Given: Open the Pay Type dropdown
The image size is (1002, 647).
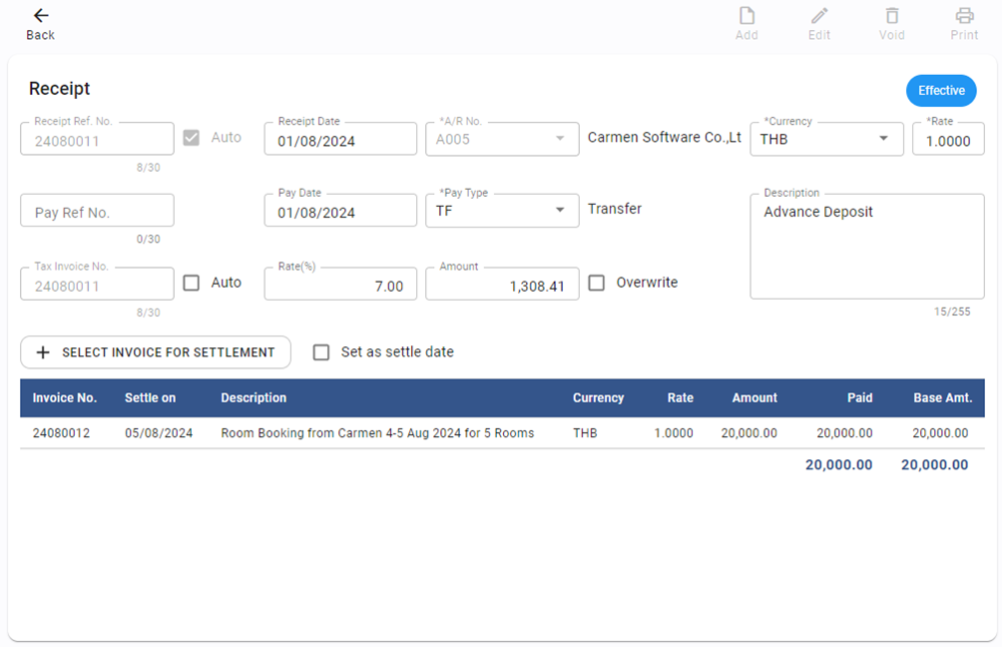Looking at the screenshot, I should coord(560,211).
